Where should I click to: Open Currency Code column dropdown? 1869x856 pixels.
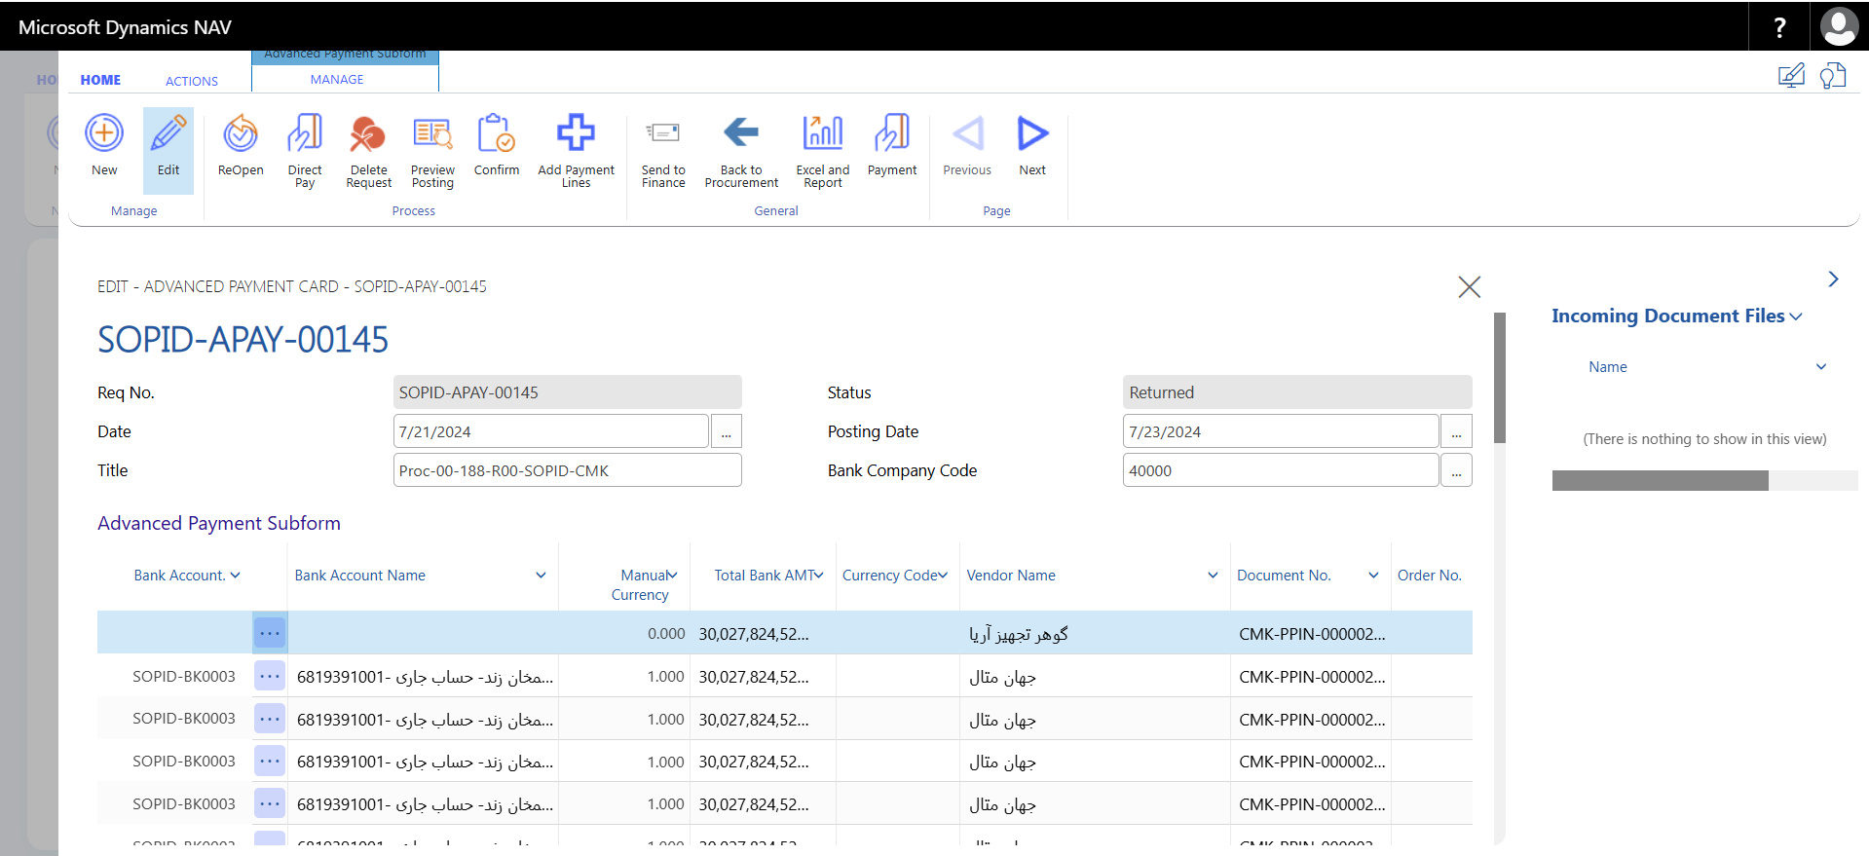943,576
